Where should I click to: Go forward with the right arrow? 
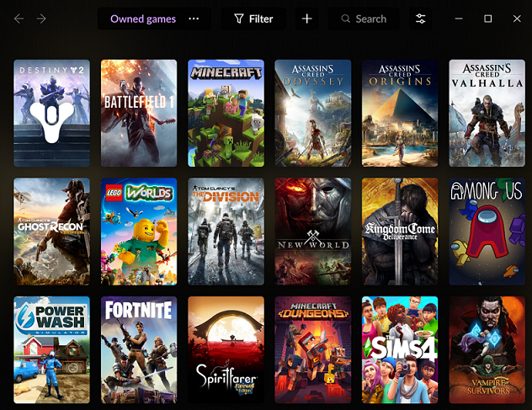point(41,19)
